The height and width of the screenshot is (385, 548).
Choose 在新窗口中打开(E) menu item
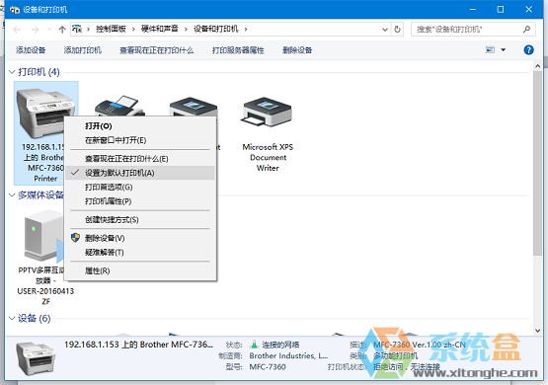point(140,140)
